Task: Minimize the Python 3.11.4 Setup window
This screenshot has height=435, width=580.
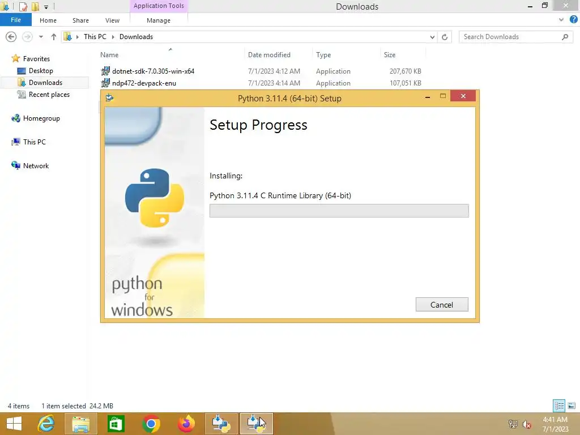Action: (x=428, y=96)
